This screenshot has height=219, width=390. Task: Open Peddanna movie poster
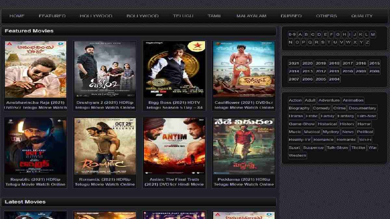[x=243, y=146]
